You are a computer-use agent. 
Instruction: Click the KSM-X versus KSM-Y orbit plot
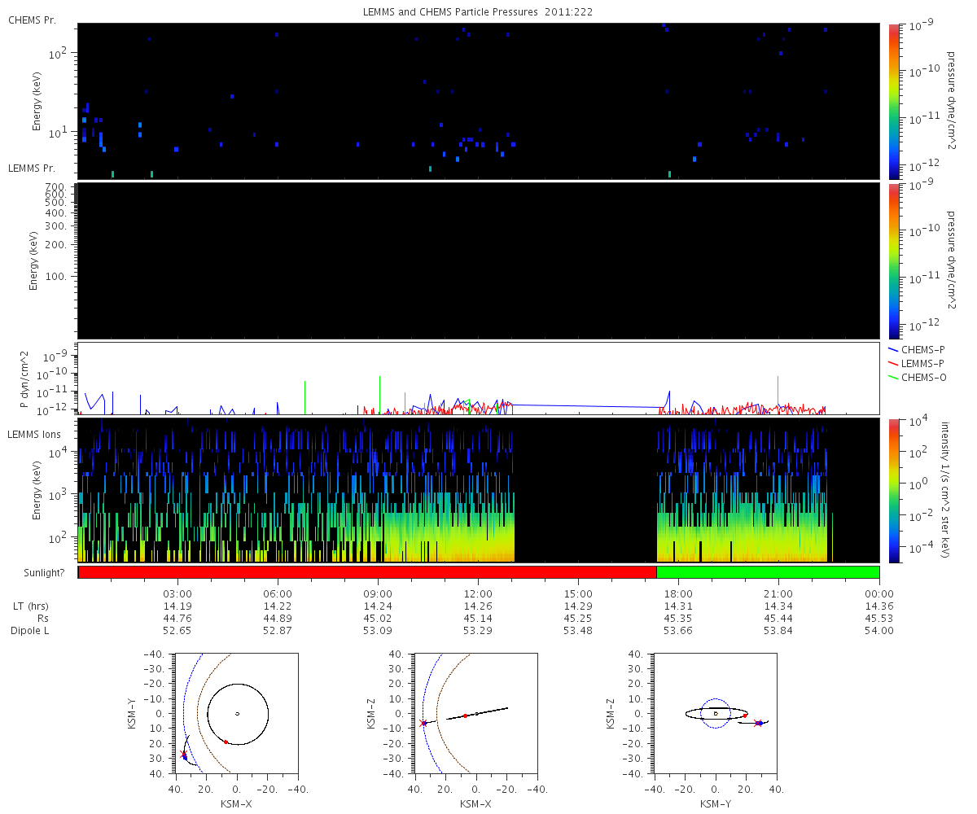[236, 713]
